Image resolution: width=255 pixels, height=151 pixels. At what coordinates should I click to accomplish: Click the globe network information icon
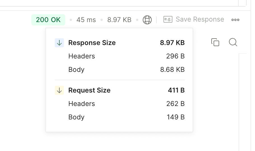click(147, 20)
